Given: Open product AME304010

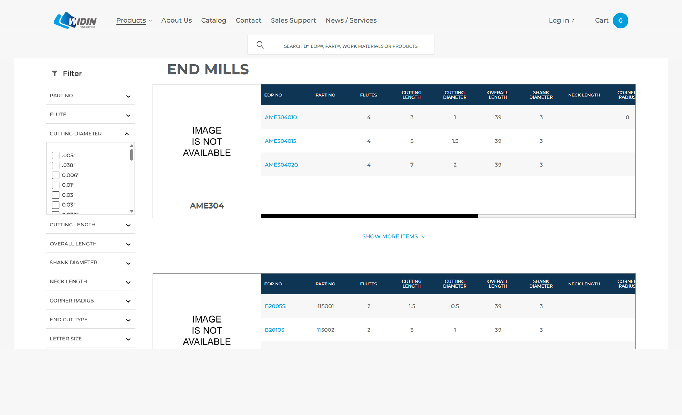Looking at the screenshot, I should point(281,117).
